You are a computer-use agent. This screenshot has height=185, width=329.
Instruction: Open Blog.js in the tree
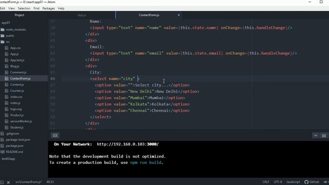tap(15, 66)
